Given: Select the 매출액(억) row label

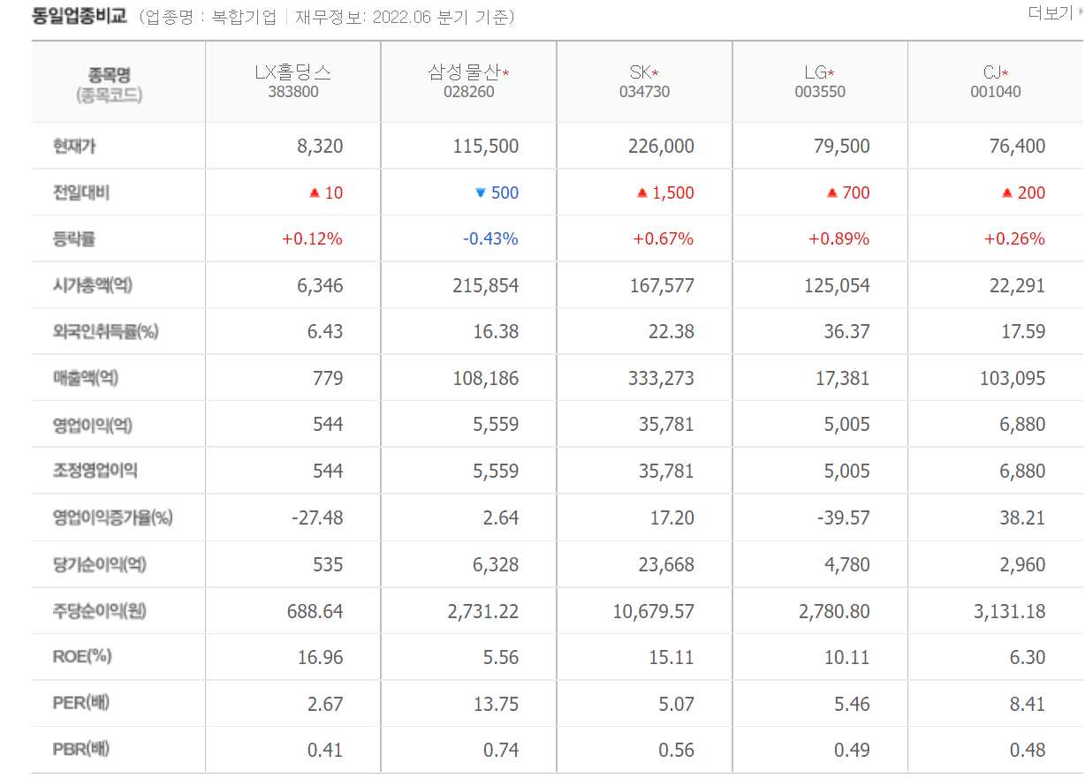Looking at the screenshot, I should (86, 378).
